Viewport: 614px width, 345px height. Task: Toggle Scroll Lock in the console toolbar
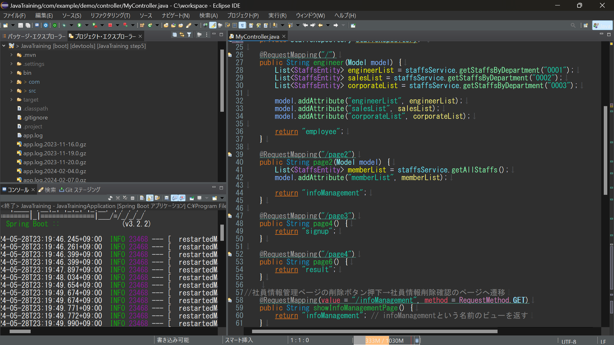point(150,198)
